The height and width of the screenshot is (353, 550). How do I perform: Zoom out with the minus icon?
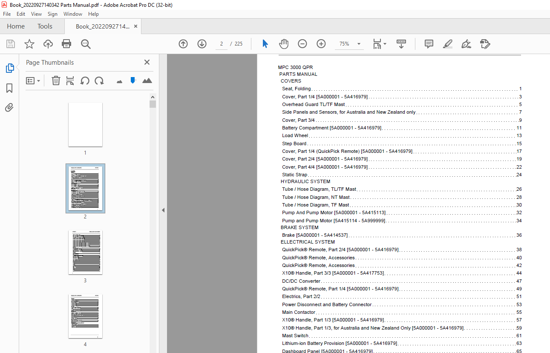click(302, 44)
